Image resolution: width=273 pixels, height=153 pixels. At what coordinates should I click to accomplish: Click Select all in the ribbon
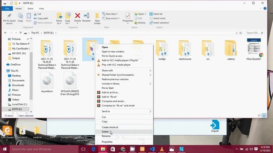[156, 14]
